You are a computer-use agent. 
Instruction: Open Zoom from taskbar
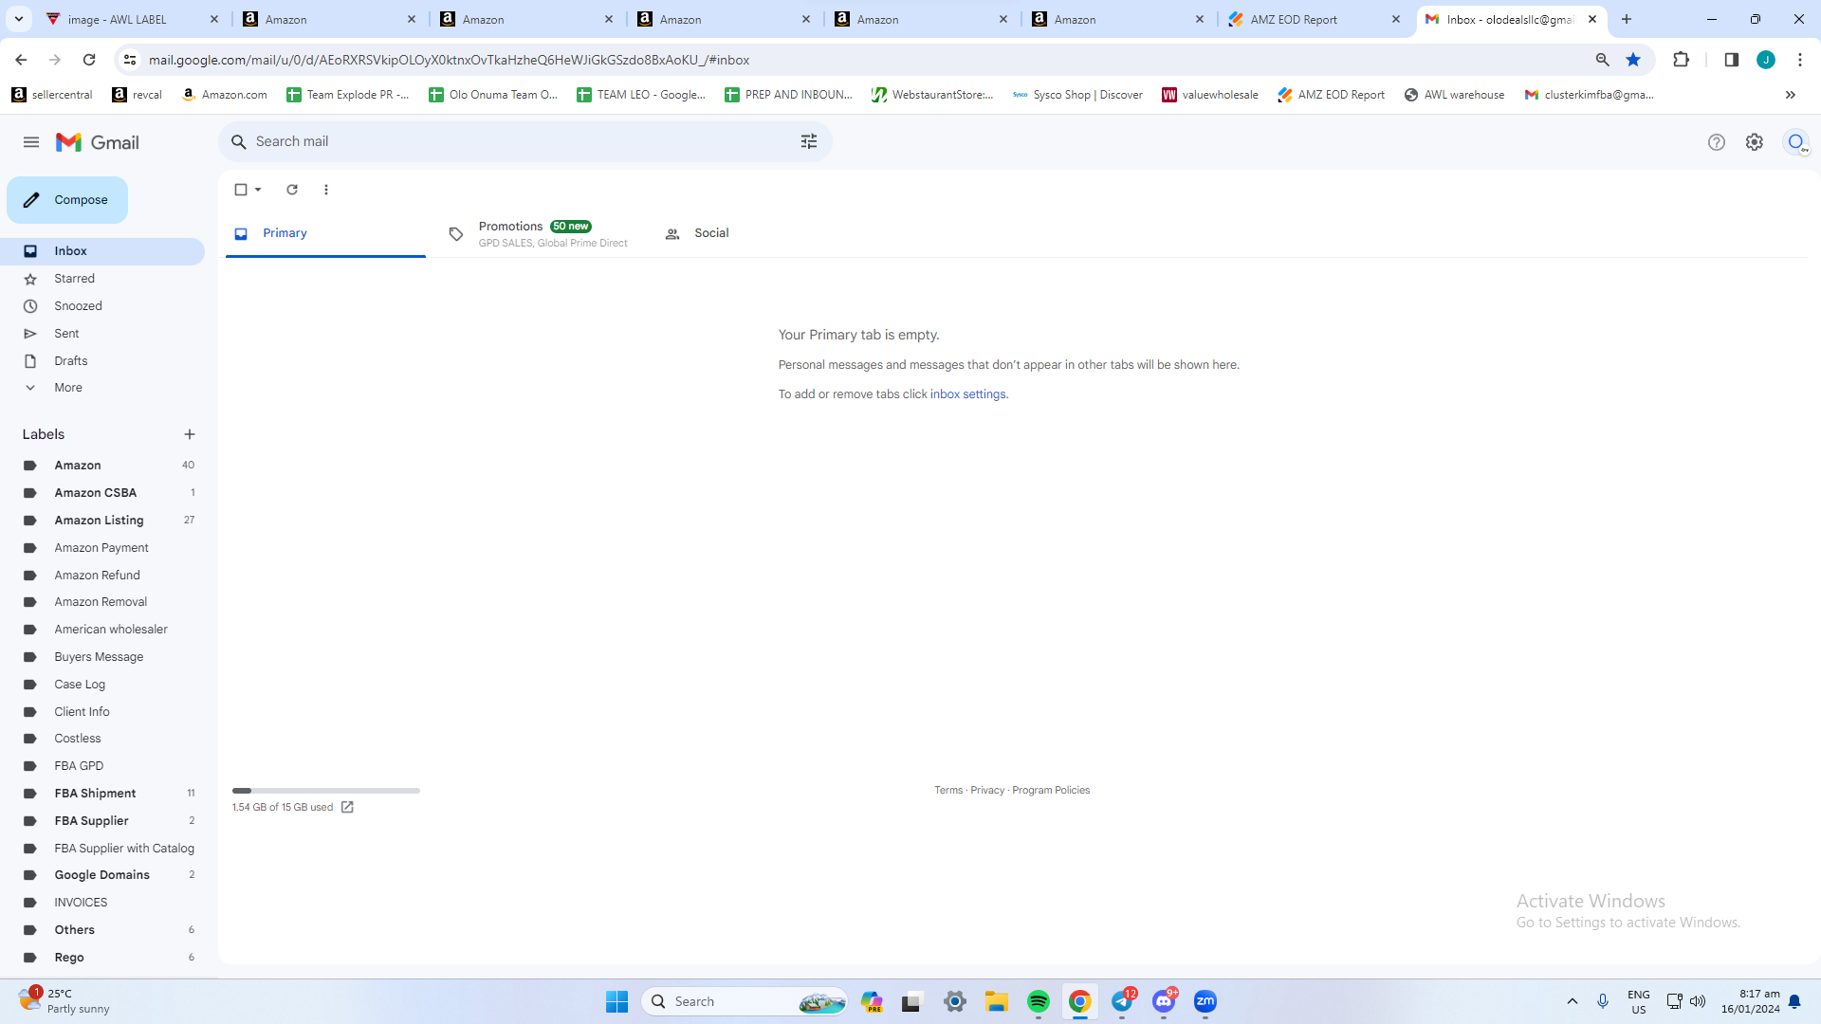[x=1205, y=1001]
